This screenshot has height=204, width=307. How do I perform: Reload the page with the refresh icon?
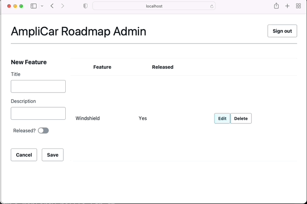coord(212,6)
